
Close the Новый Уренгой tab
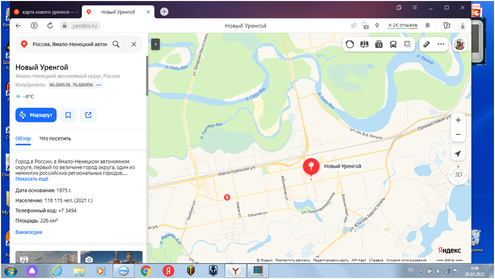(148, 12)
